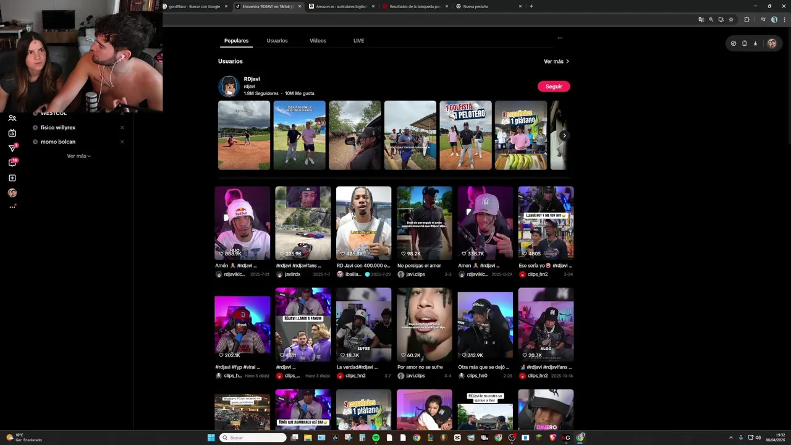The image size is (791, 445).
Task: Open author link clips_hn0
Action: pyautogui.click(x=476, y=376)
